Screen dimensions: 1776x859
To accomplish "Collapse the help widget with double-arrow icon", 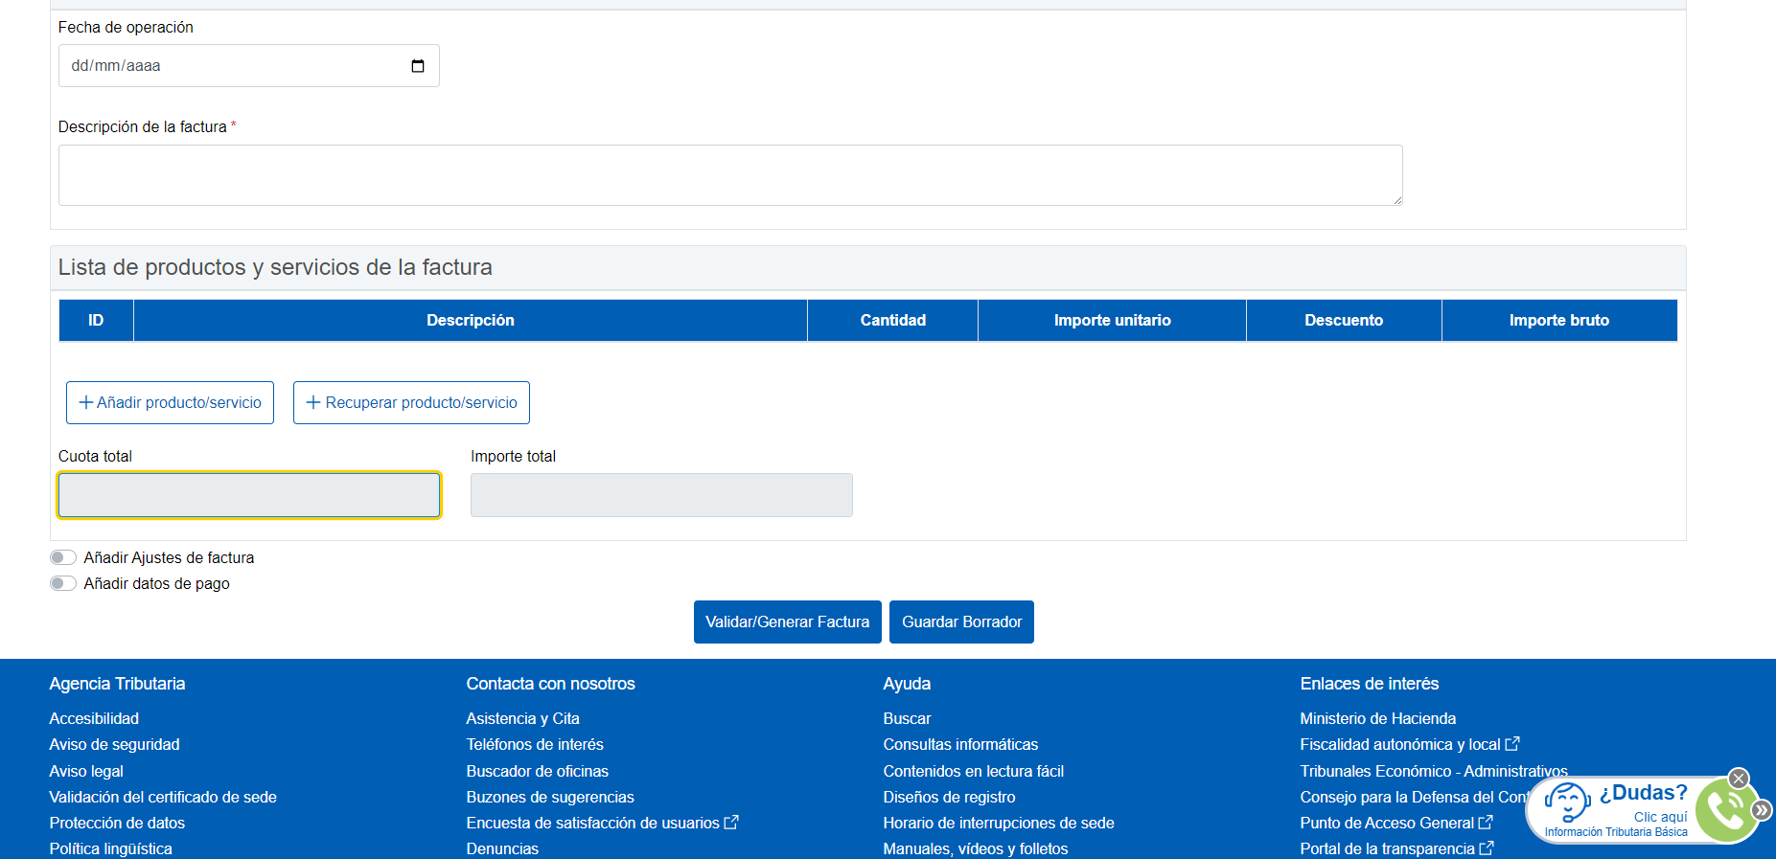I will pyautogui.click(x=1762, y=810).
